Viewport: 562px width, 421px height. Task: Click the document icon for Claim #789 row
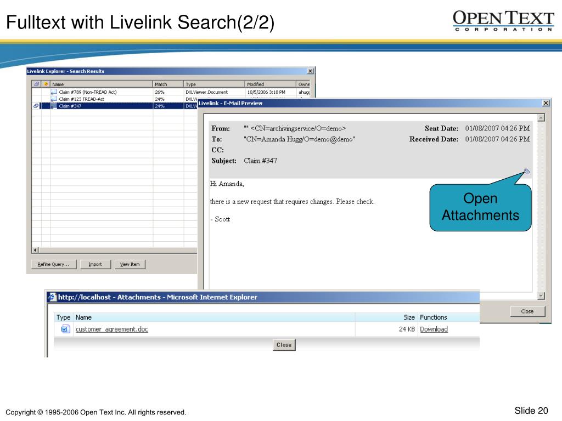[54, 92]
